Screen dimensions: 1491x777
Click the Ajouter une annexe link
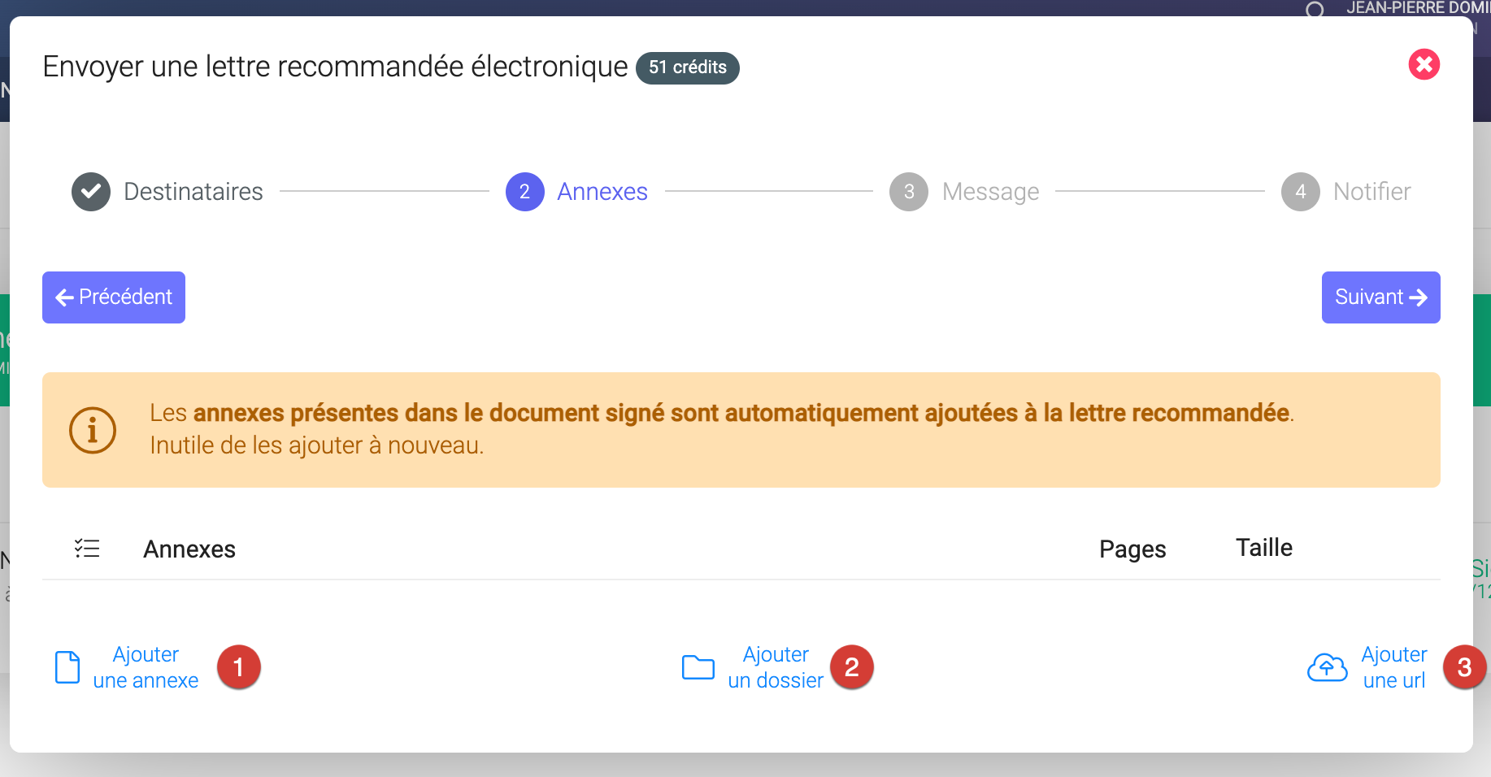[x=146, y=667]
